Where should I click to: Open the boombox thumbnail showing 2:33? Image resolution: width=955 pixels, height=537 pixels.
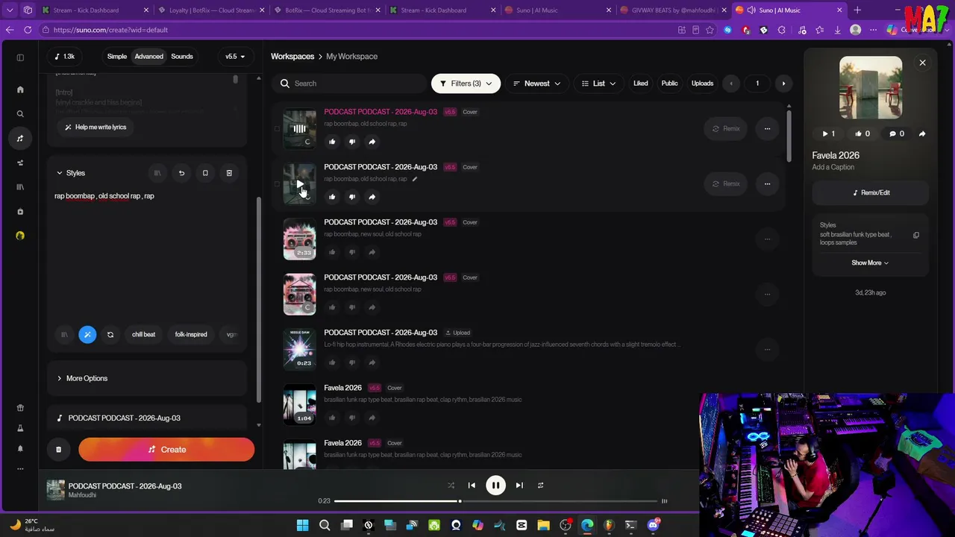pos(299,239)
